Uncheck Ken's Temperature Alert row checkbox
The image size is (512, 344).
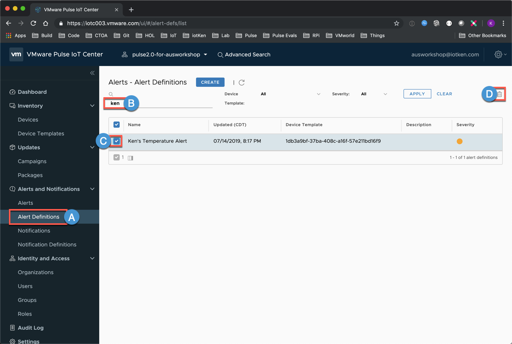(117, 141)
